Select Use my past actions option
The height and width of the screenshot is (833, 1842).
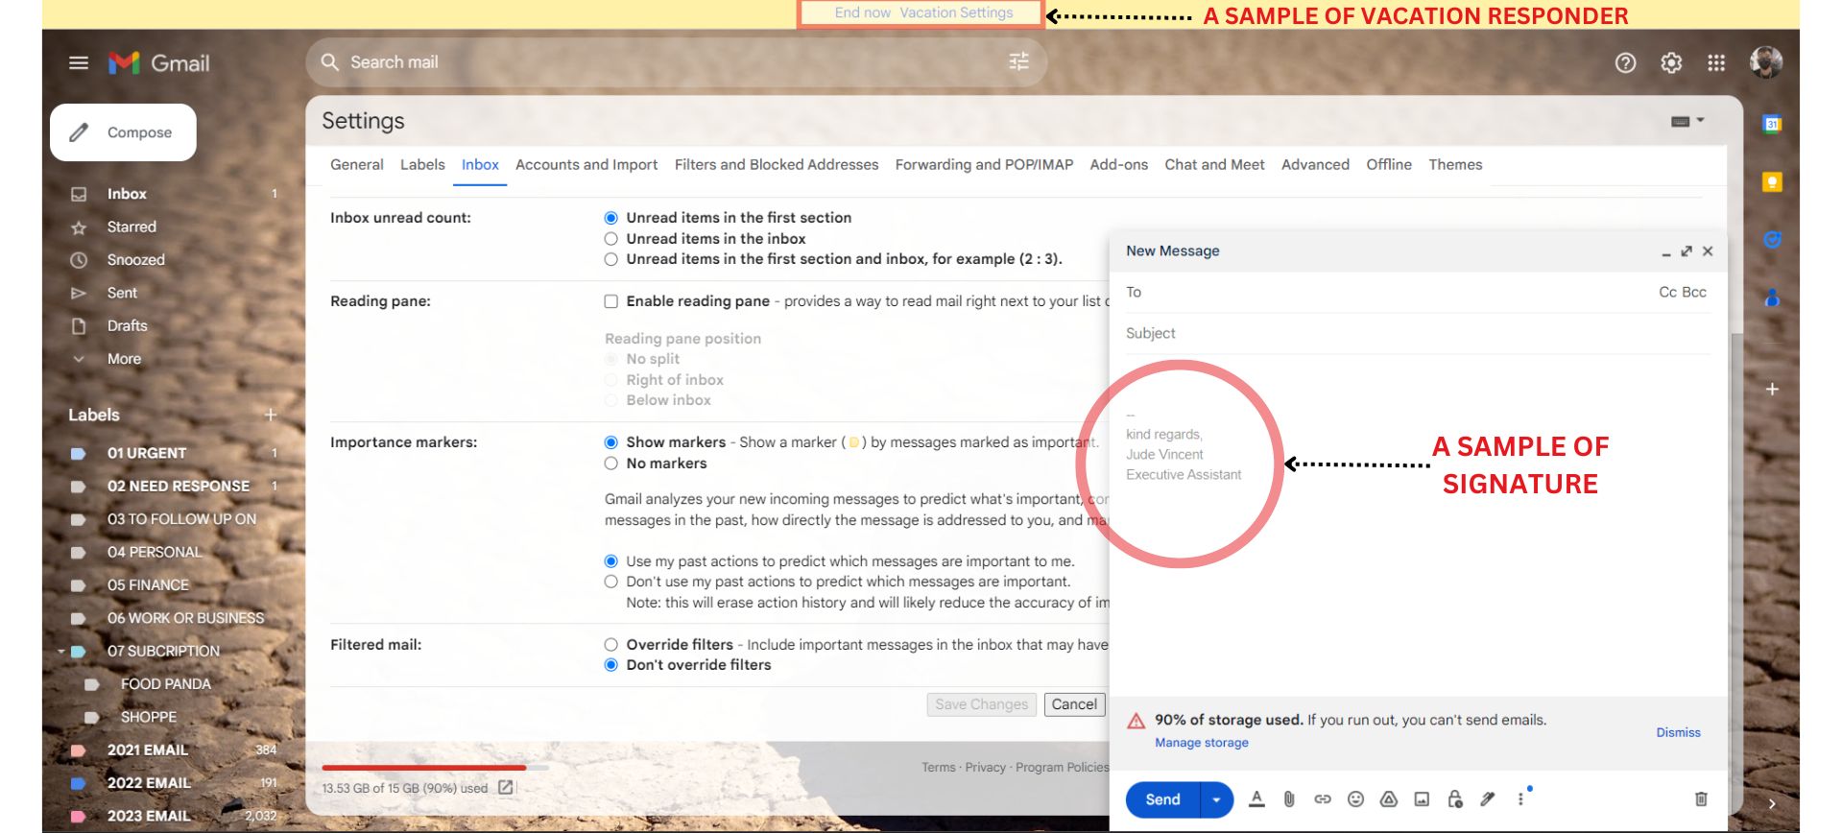pyautogui.click(x=610, y=561)
